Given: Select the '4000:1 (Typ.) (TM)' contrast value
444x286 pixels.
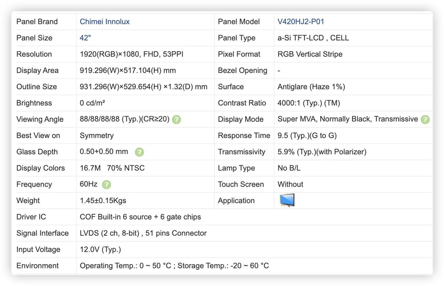Looking at the screenshot, I should pos(309,103).
